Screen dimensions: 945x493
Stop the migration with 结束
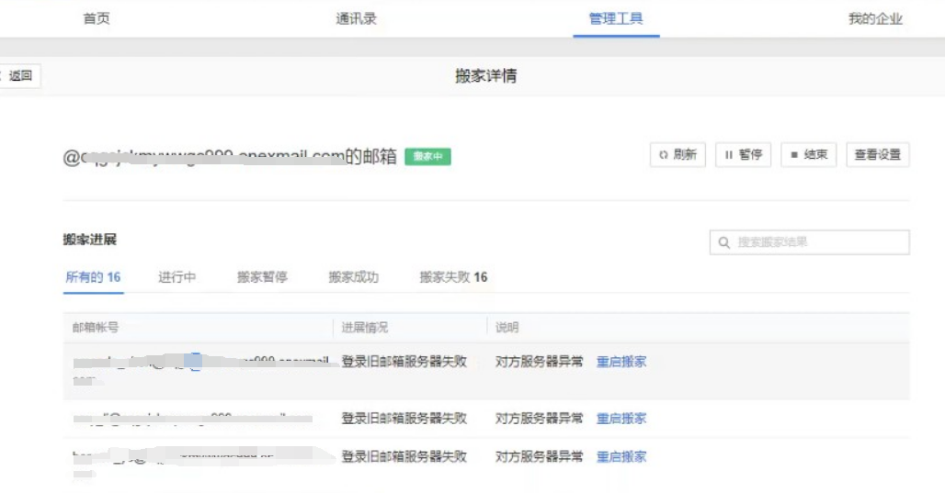[808, 155]
